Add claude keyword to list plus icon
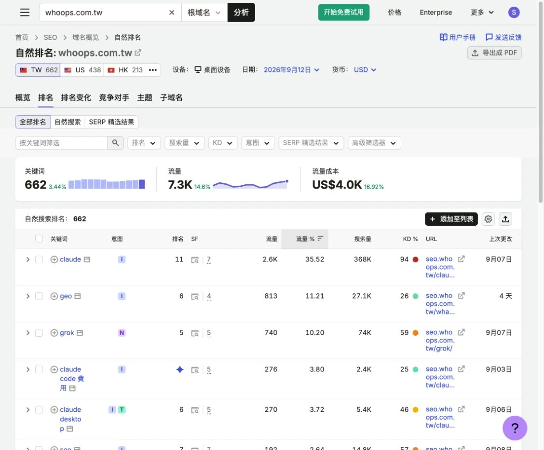 54,259
